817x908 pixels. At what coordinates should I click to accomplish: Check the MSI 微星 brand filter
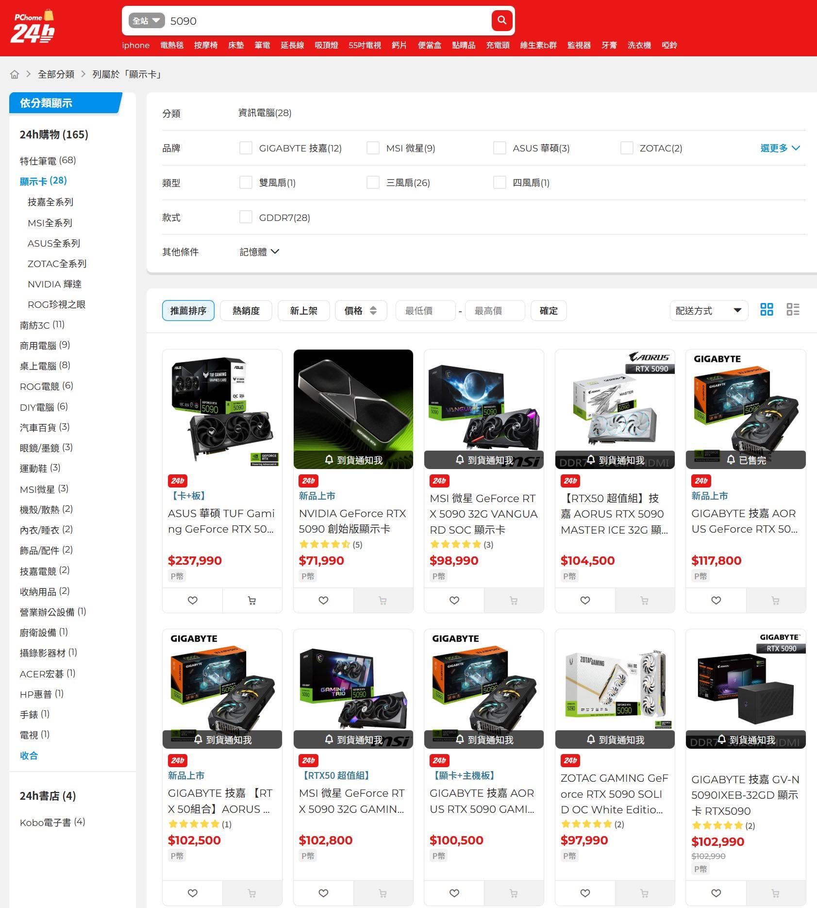tap(373, 148)
